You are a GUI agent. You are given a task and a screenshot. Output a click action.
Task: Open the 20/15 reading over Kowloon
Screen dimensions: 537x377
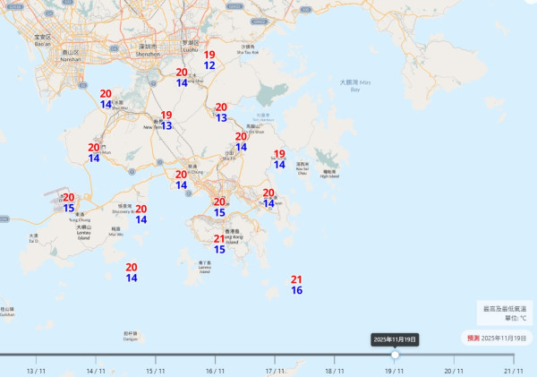click(219, 207)
